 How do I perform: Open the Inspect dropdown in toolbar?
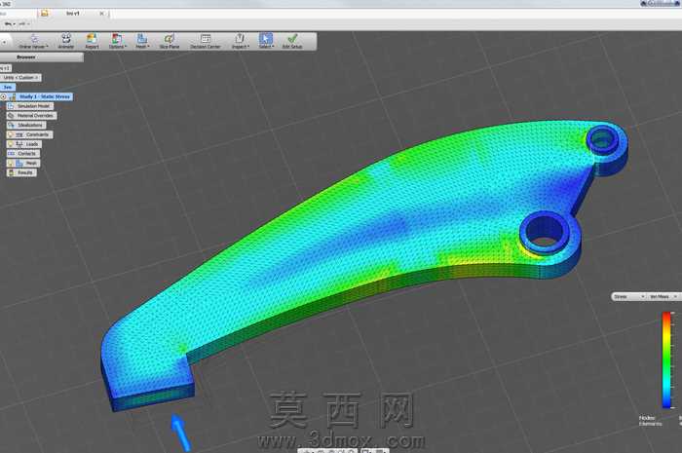point(240,41)
